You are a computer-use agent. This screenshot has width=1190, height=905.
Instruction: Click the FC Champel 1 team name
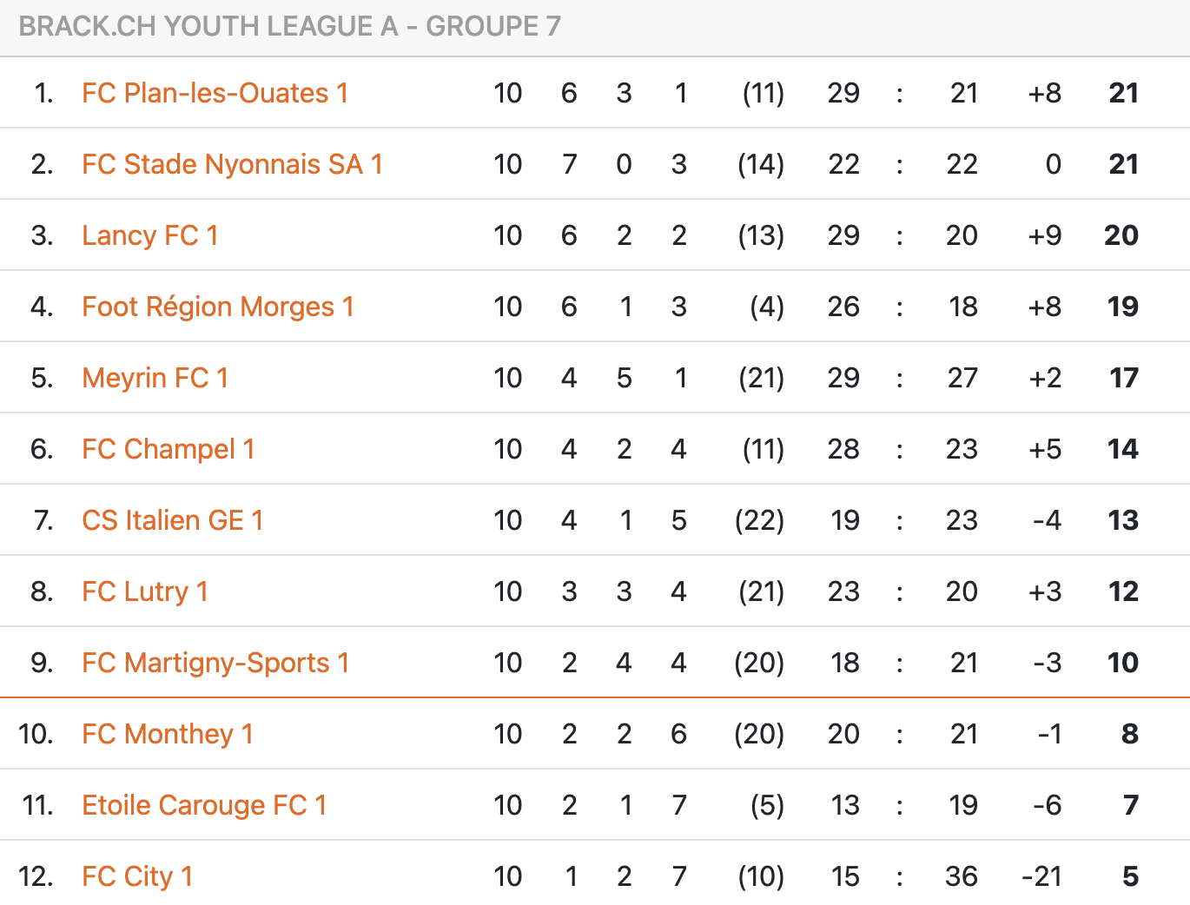pos(168,449)
